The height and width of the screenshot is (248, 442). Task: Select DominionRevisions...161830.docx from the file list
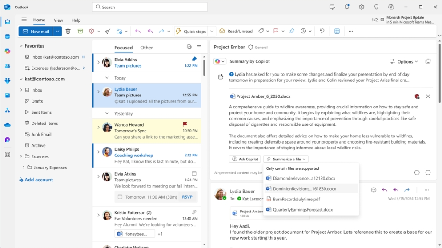311,189
